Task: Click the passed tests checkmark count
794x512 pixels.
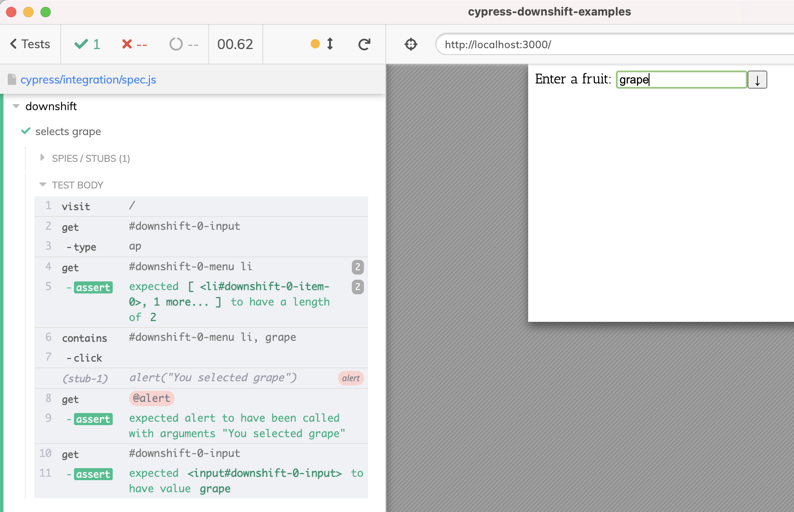Action: (87, 44)
